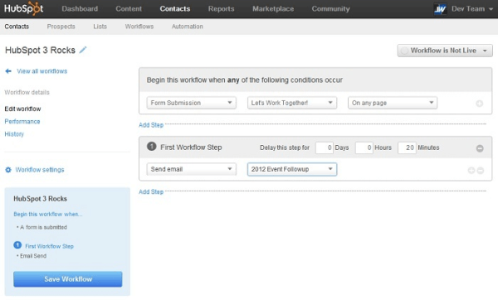Screen dimensions: 498x300
Task: Switch to the Contacts sub-tab
Action: (x=17, y=27)
